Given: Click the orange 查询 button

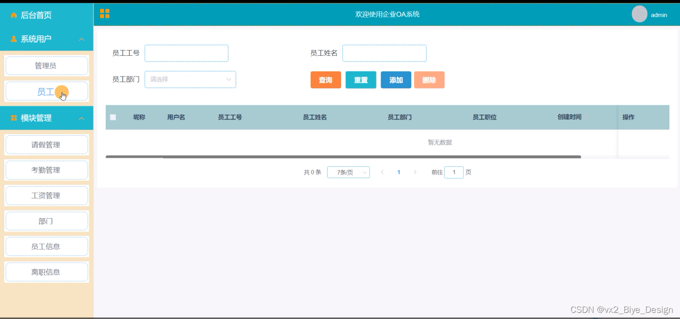Looking at the screenshot, I should click(x=326, y=80).
